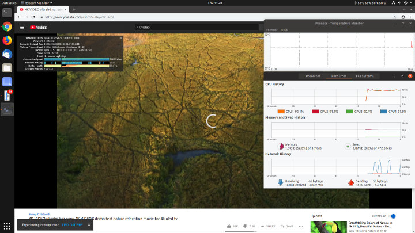Open the Terminal from the dock

point(7,13)
